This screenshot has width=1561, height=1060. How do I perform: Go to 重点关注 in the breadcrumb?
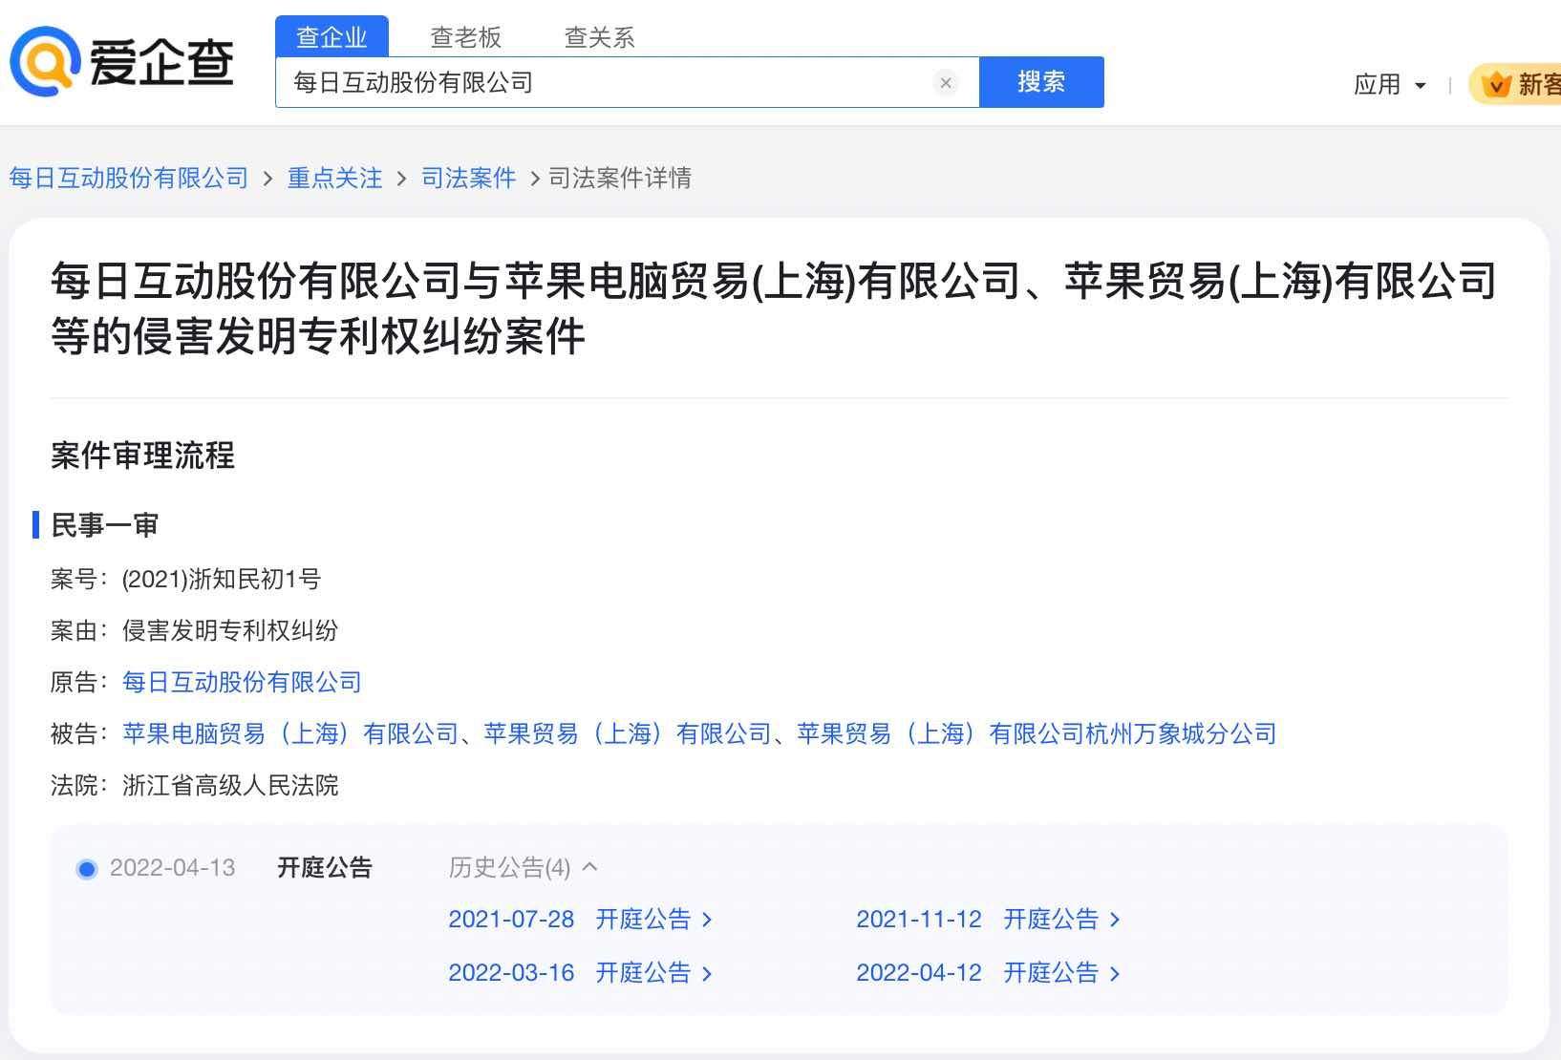[334, 179]
